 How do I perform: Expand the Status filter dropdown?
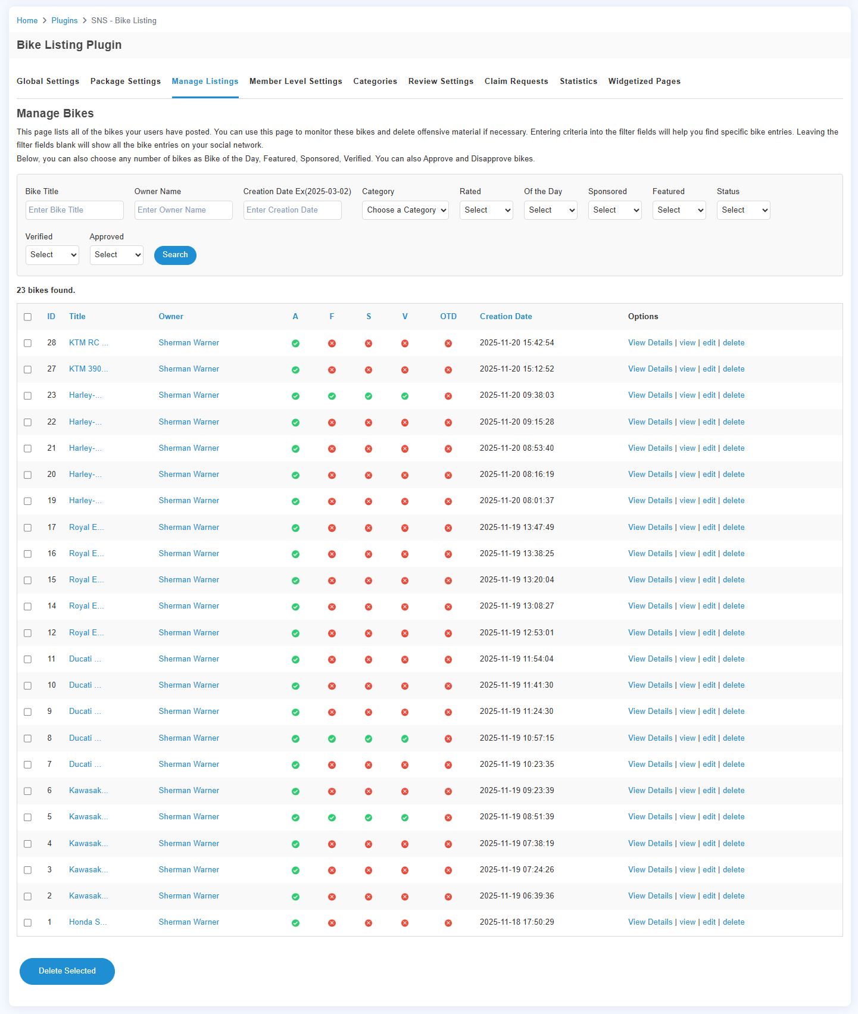coord(743,210)
